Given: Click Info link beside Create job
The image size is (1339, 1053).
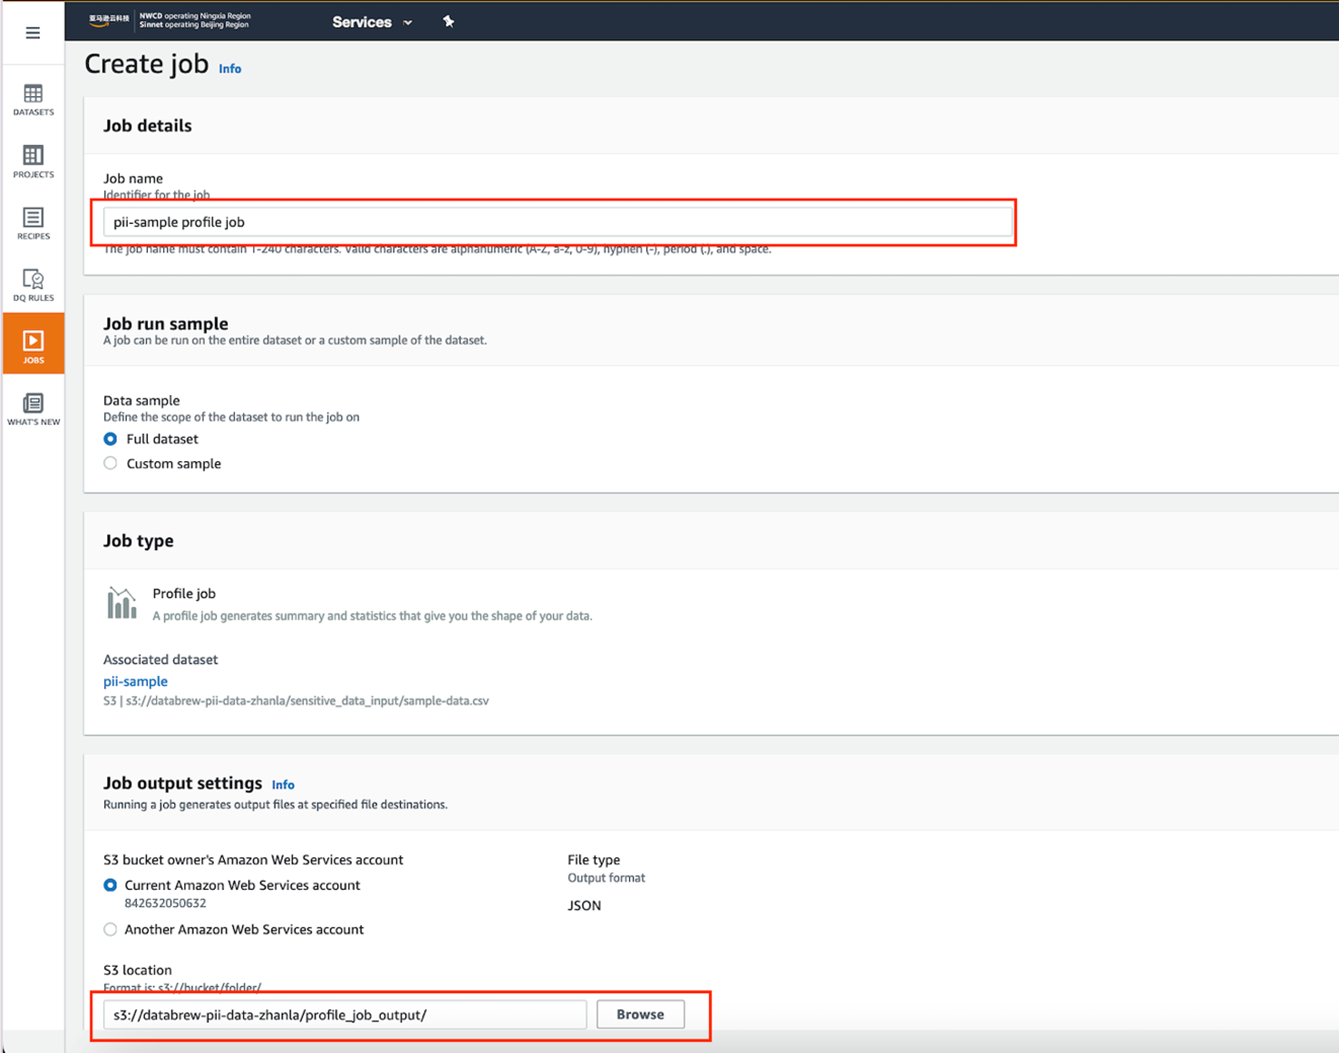Looking at the screenshot, I should pyautogui.click(x=229, y=68).
